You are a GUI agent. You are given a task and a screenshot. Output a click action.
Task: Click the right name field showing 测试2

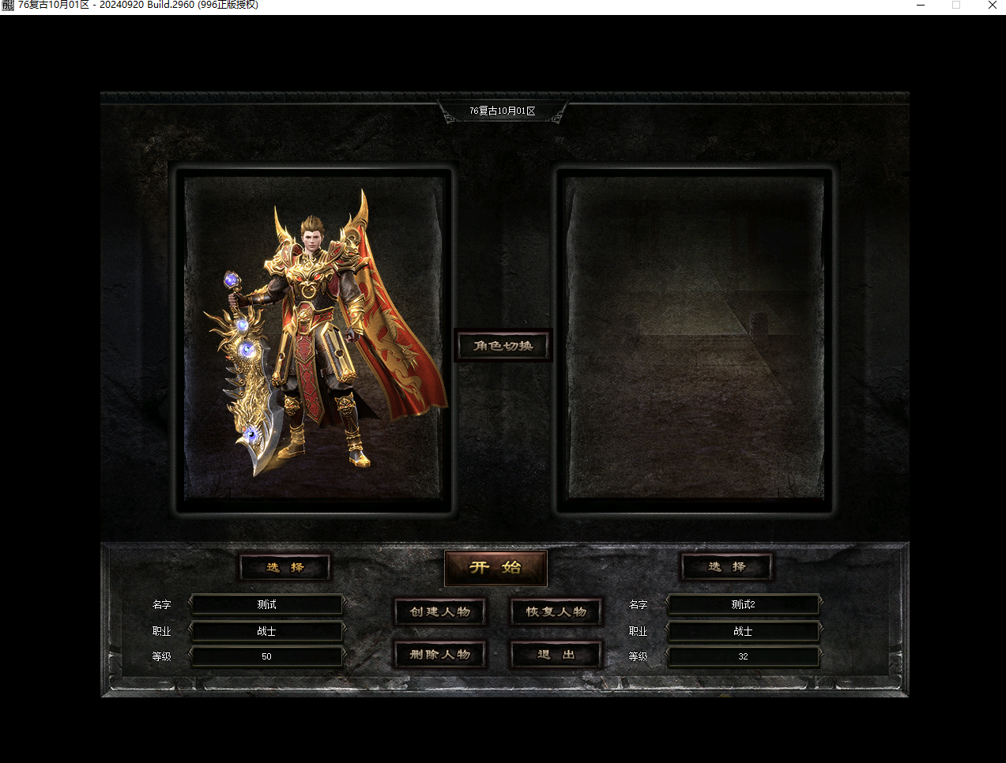(743, 605)
